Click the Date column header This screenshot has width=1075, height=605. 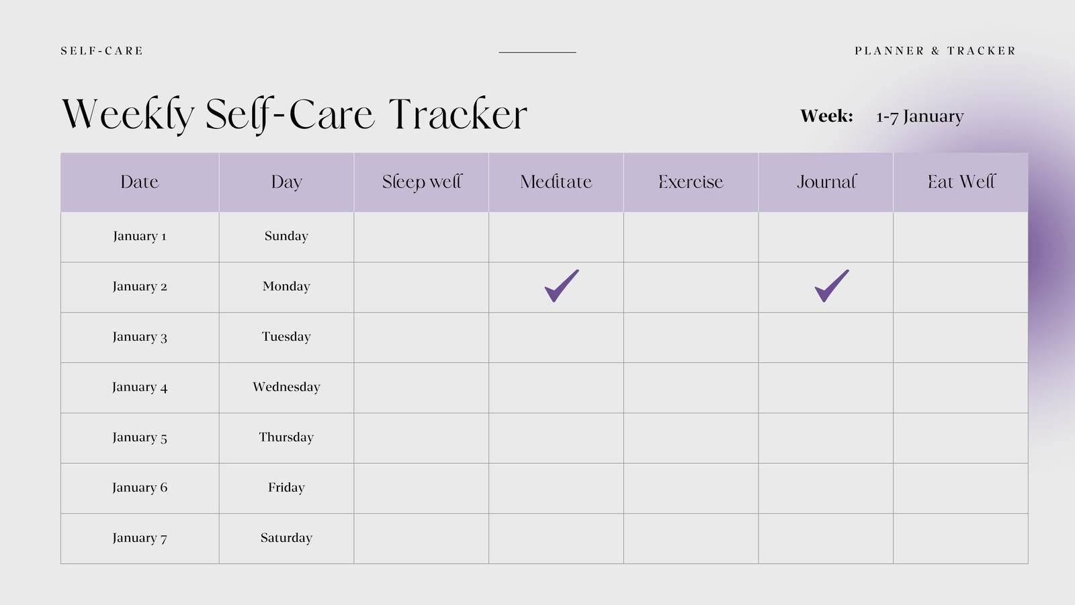pyautogui.click(x=140, y=182)
